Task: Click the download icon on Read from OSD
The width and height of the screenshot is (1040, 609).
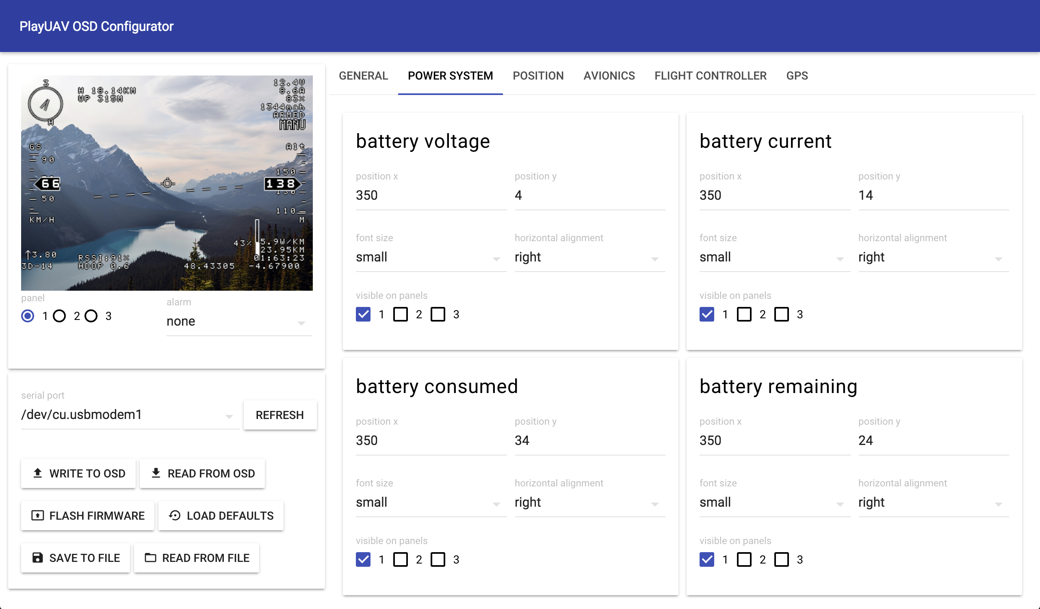Action: pyautogui.click(x=156, y=473)
